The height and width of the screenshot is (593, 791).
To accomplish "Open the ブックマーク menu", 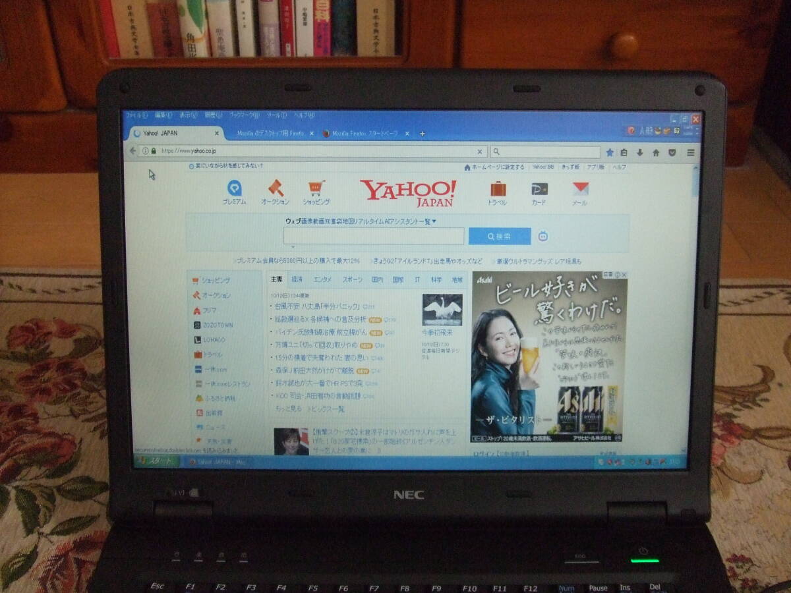I will (x=244, y=115).
